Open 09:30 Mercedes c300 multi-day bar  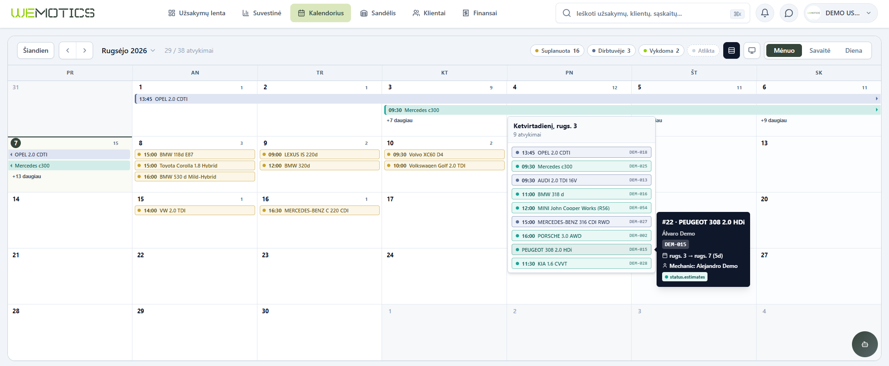pos(632,110)
